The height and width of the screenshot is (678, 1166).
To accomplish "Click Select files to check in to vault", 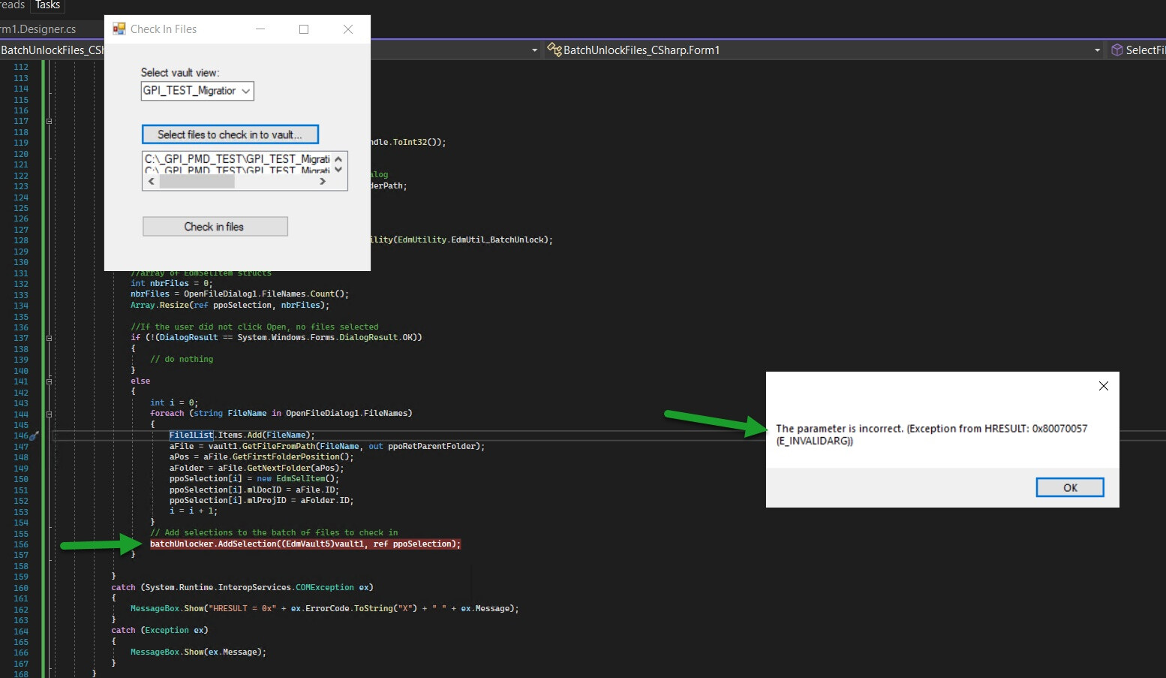I will point(230,134).
